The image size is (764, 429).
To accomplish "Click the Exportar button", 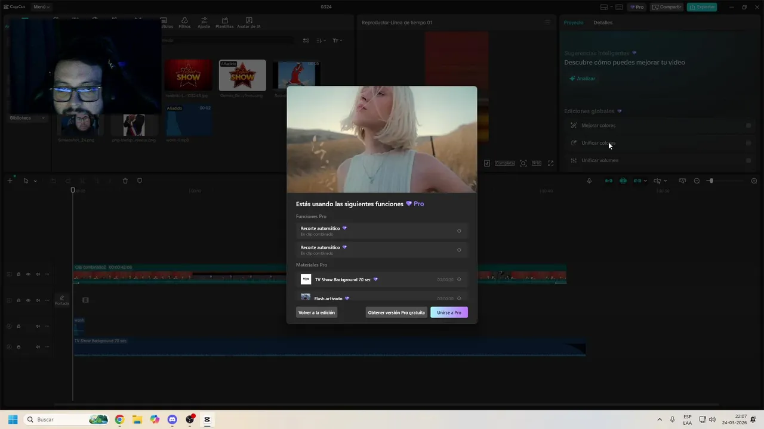I will [702, 7].
